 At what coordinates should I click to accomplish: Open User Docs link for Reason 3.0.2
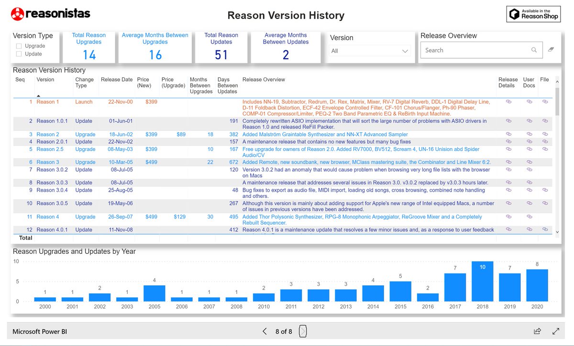point(529,170)
